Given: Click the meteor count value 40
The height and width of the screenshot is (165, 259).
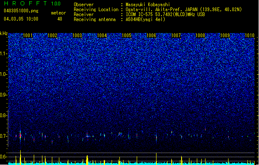Looking at the screenshot, I should coord(60,19).
